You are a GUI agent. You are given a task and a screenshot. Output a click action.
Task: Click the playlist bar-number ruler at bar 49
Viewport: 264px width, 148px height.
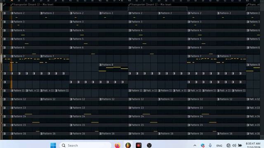point(130,1)
